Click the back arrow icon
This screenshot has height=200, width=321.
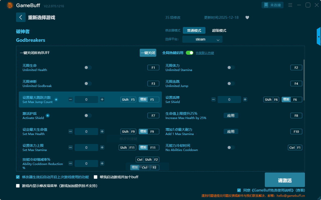point(21,17)
